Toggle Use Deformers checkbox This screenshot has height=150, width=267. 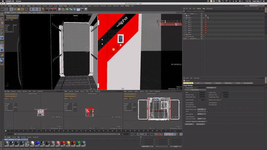pyautogui.click(x=221, y=105)
